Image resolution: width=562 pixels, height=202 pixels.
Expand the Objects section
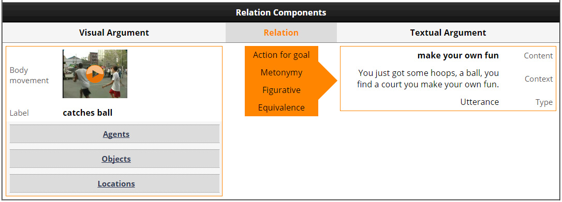(116, 159)
